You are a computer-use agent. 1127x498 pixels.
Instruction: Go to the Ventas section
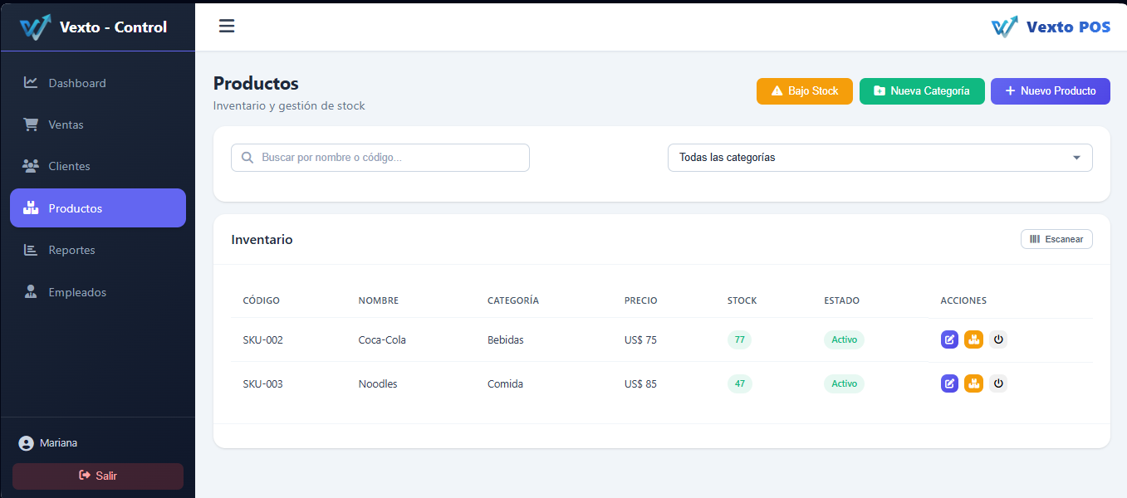pos(98,124)
